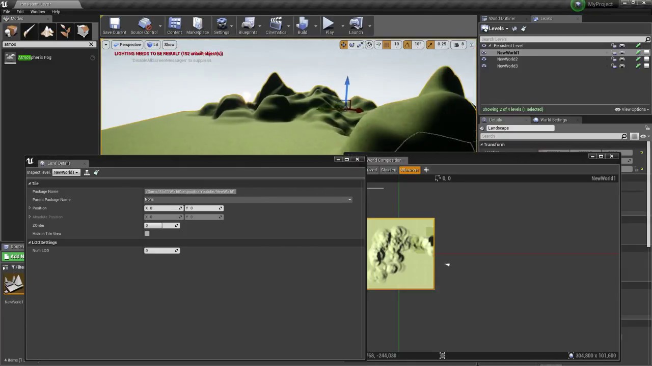Image resolution: width=652 pixels, height=366 pixels.
Task: Open the Edit menu
Action: coord(20,12)
